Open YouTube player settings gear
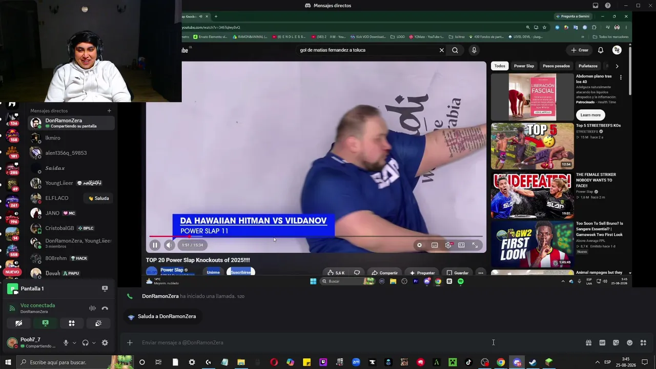This screenshot has height=369, width=656. 448,245
